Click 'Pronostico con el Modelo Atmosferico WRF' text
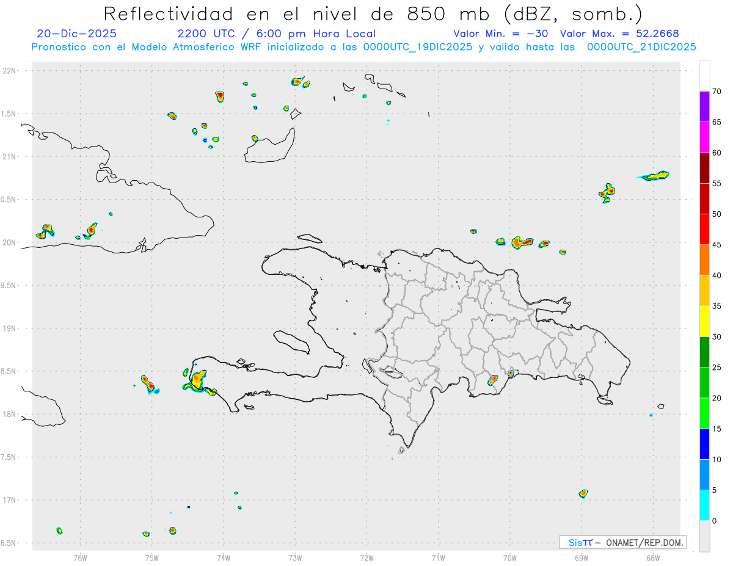The width and height of the screenshot is (733, 566). point(147,47)
